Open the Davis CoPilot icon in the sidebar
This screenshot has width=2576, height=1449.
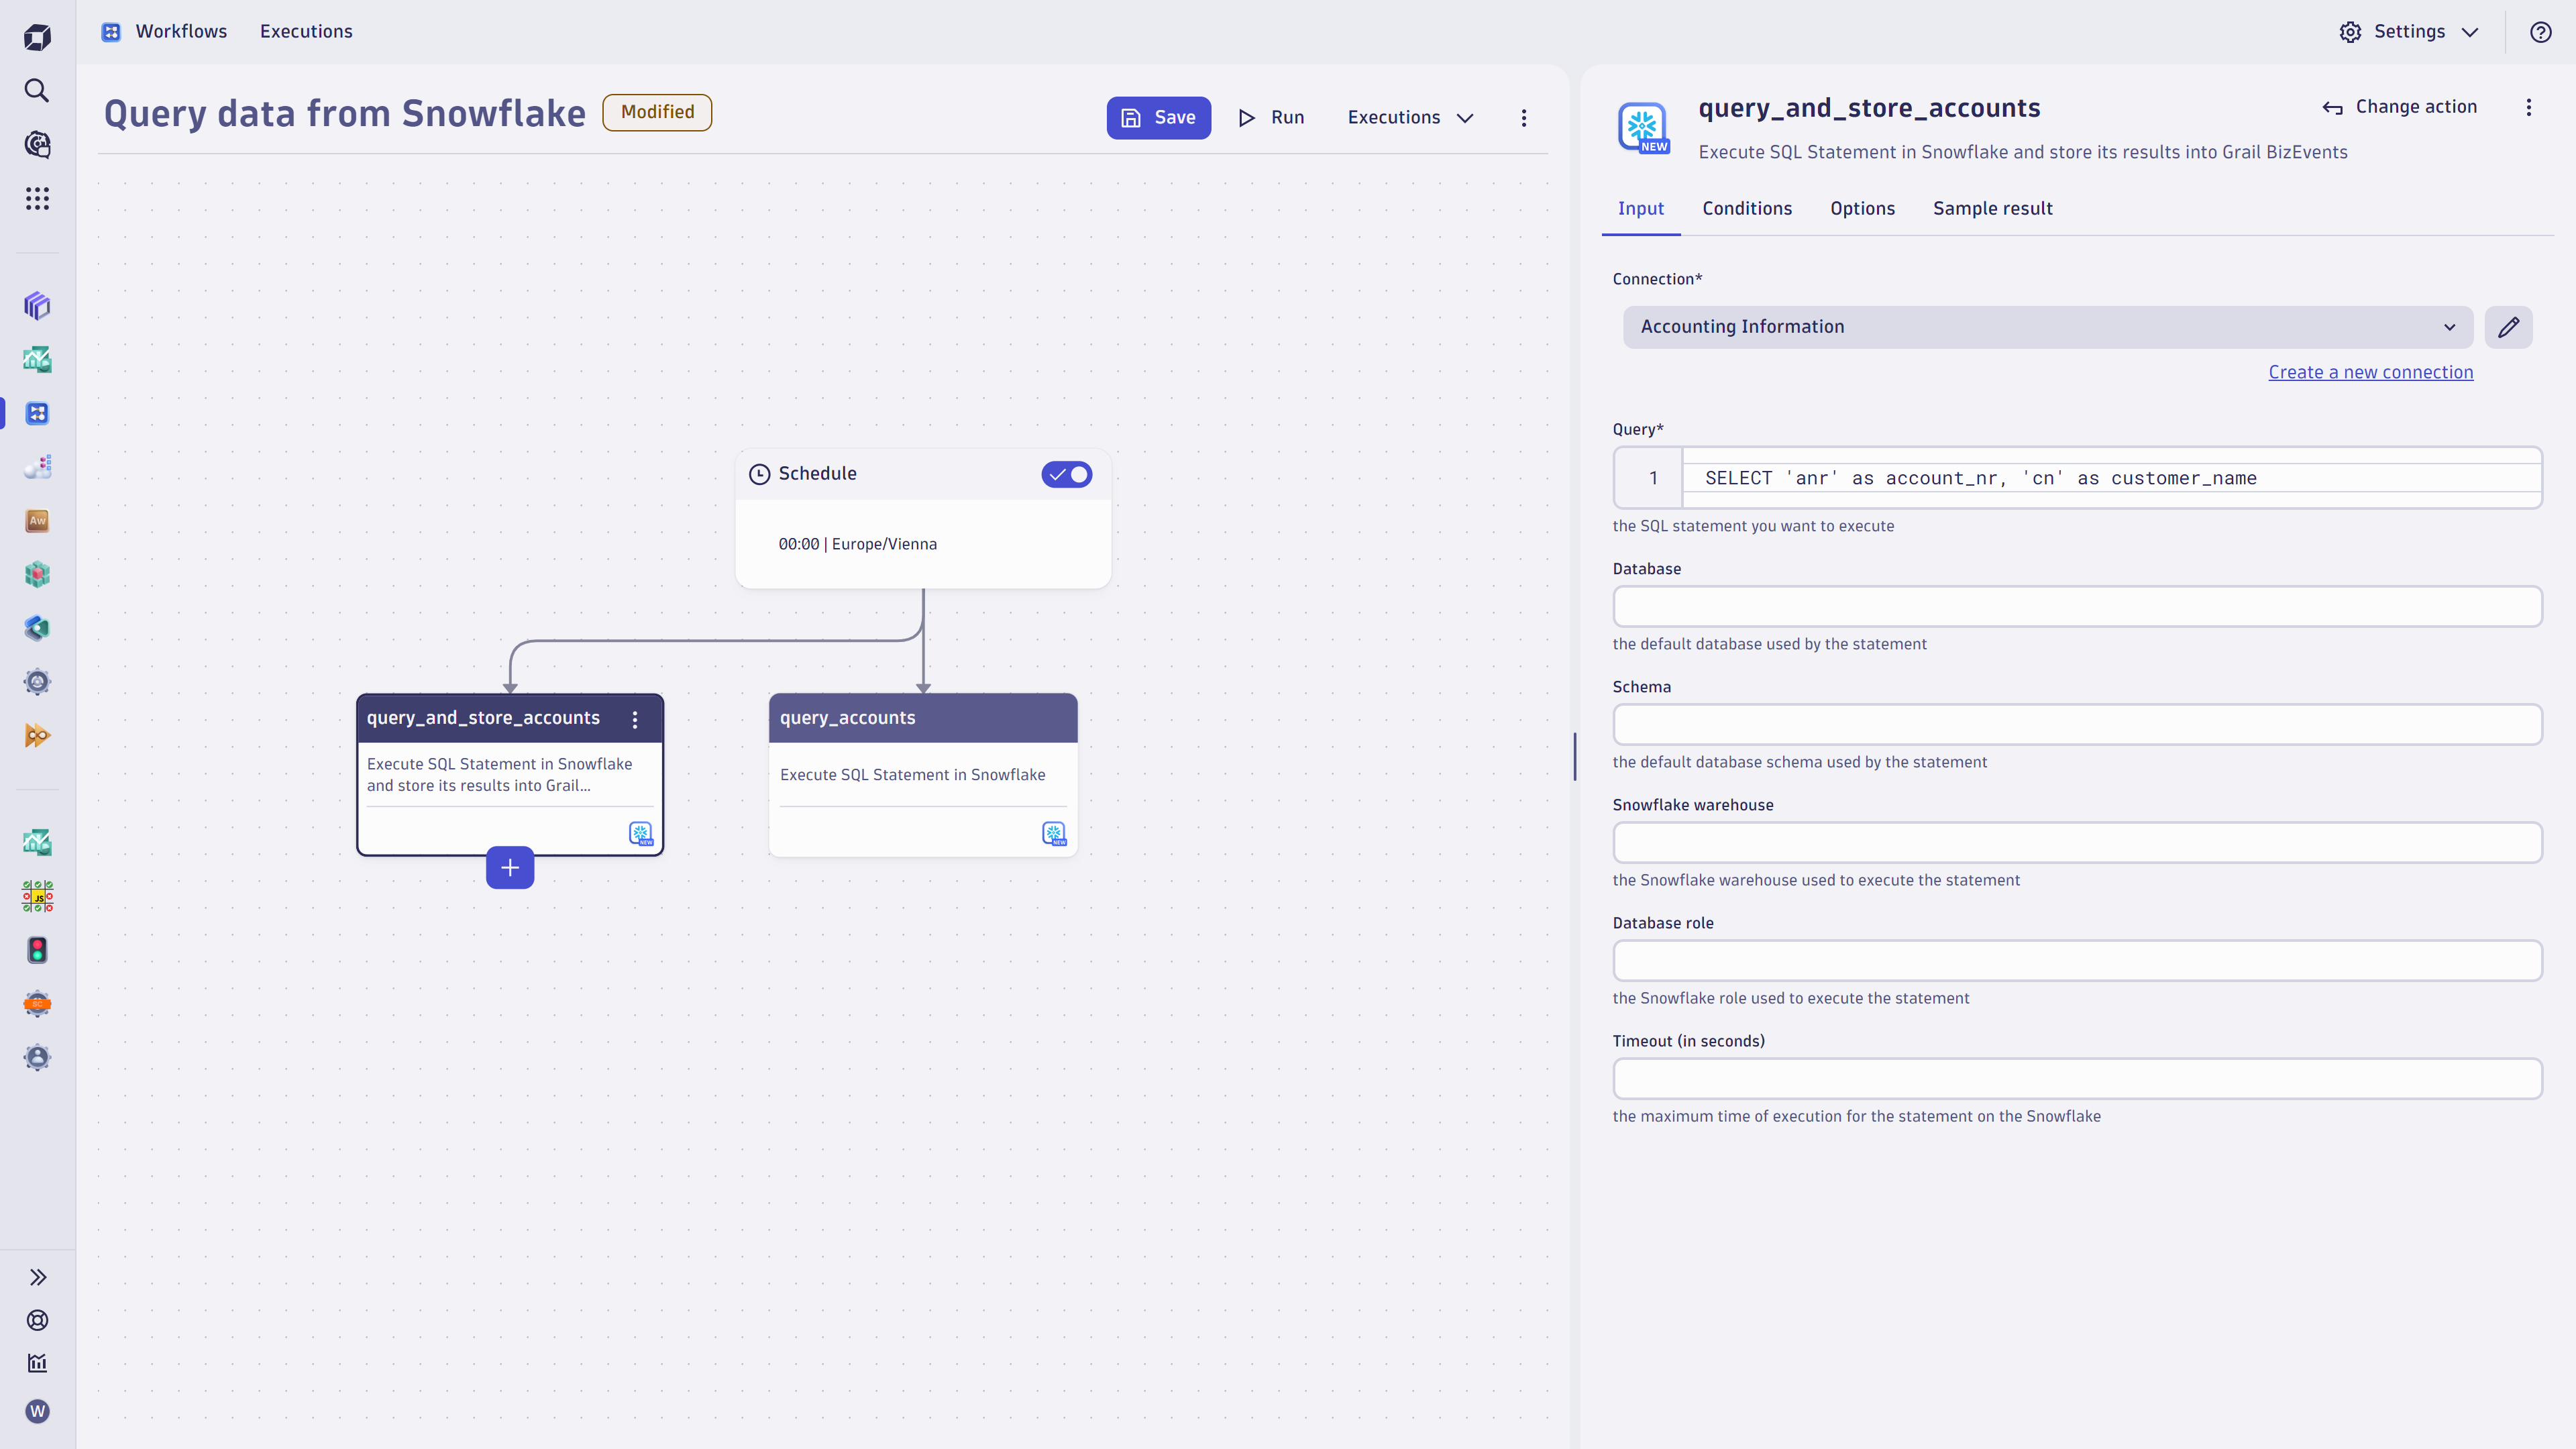37,144
